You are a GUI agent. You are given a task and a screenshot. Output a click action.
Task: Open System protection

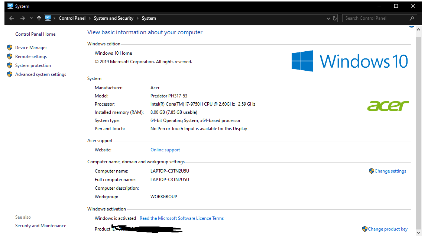pos(33,65)
